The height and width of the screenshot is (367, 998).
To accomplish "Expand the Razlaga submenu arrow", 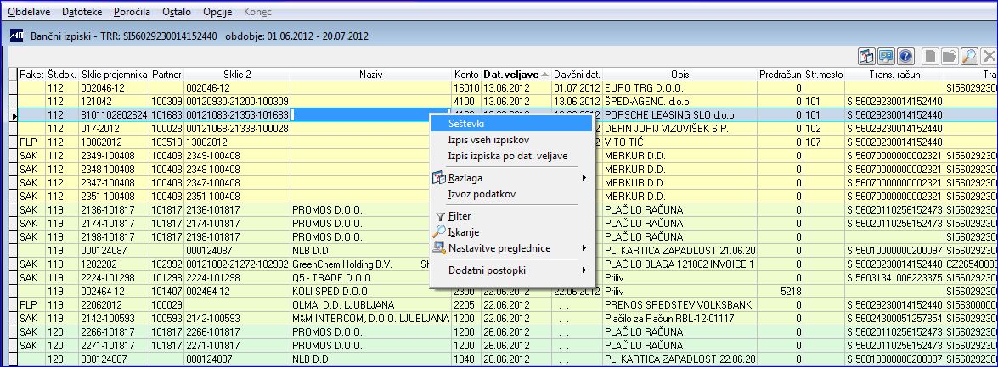I will tap(584, 179).
